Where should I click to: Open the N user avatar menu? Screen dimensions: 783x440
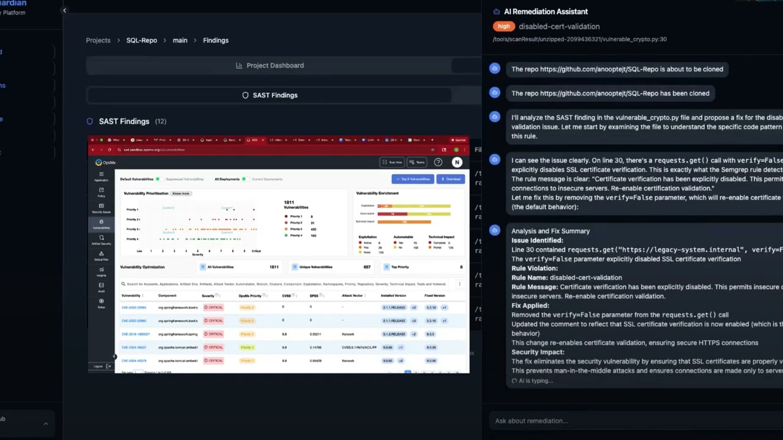(x=457, y=162)
